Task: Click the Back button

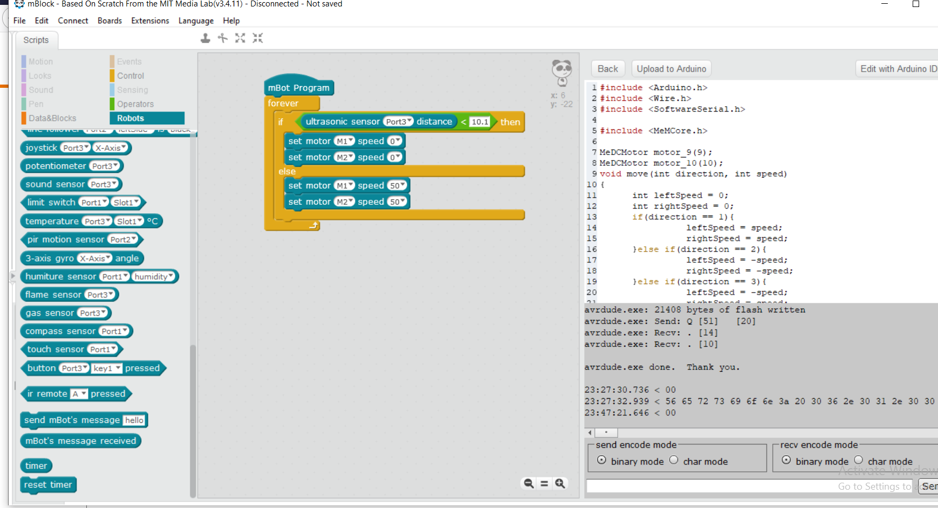Action: [x=608, y=68]
